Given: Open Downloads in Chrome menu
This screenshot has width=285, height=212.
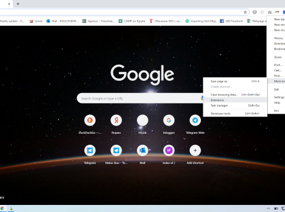Looking at the screenshot, I should tap(276, 44).
